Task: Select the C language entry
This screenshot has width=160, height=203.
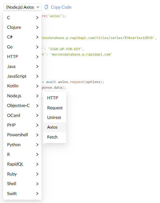Action: [22, 18]
